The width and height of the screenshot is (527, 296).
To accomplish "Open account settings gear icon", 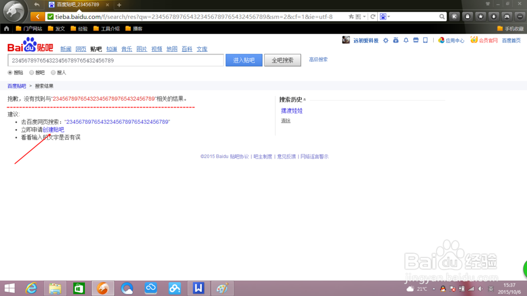I will coord(386,41).
